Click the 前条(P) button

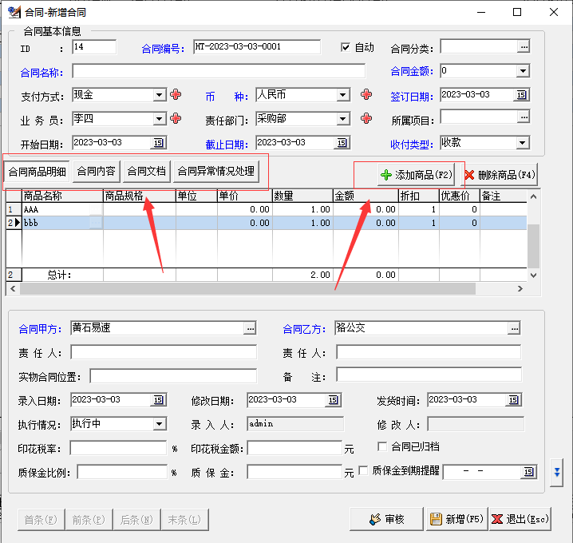click(x=89, y=520)
